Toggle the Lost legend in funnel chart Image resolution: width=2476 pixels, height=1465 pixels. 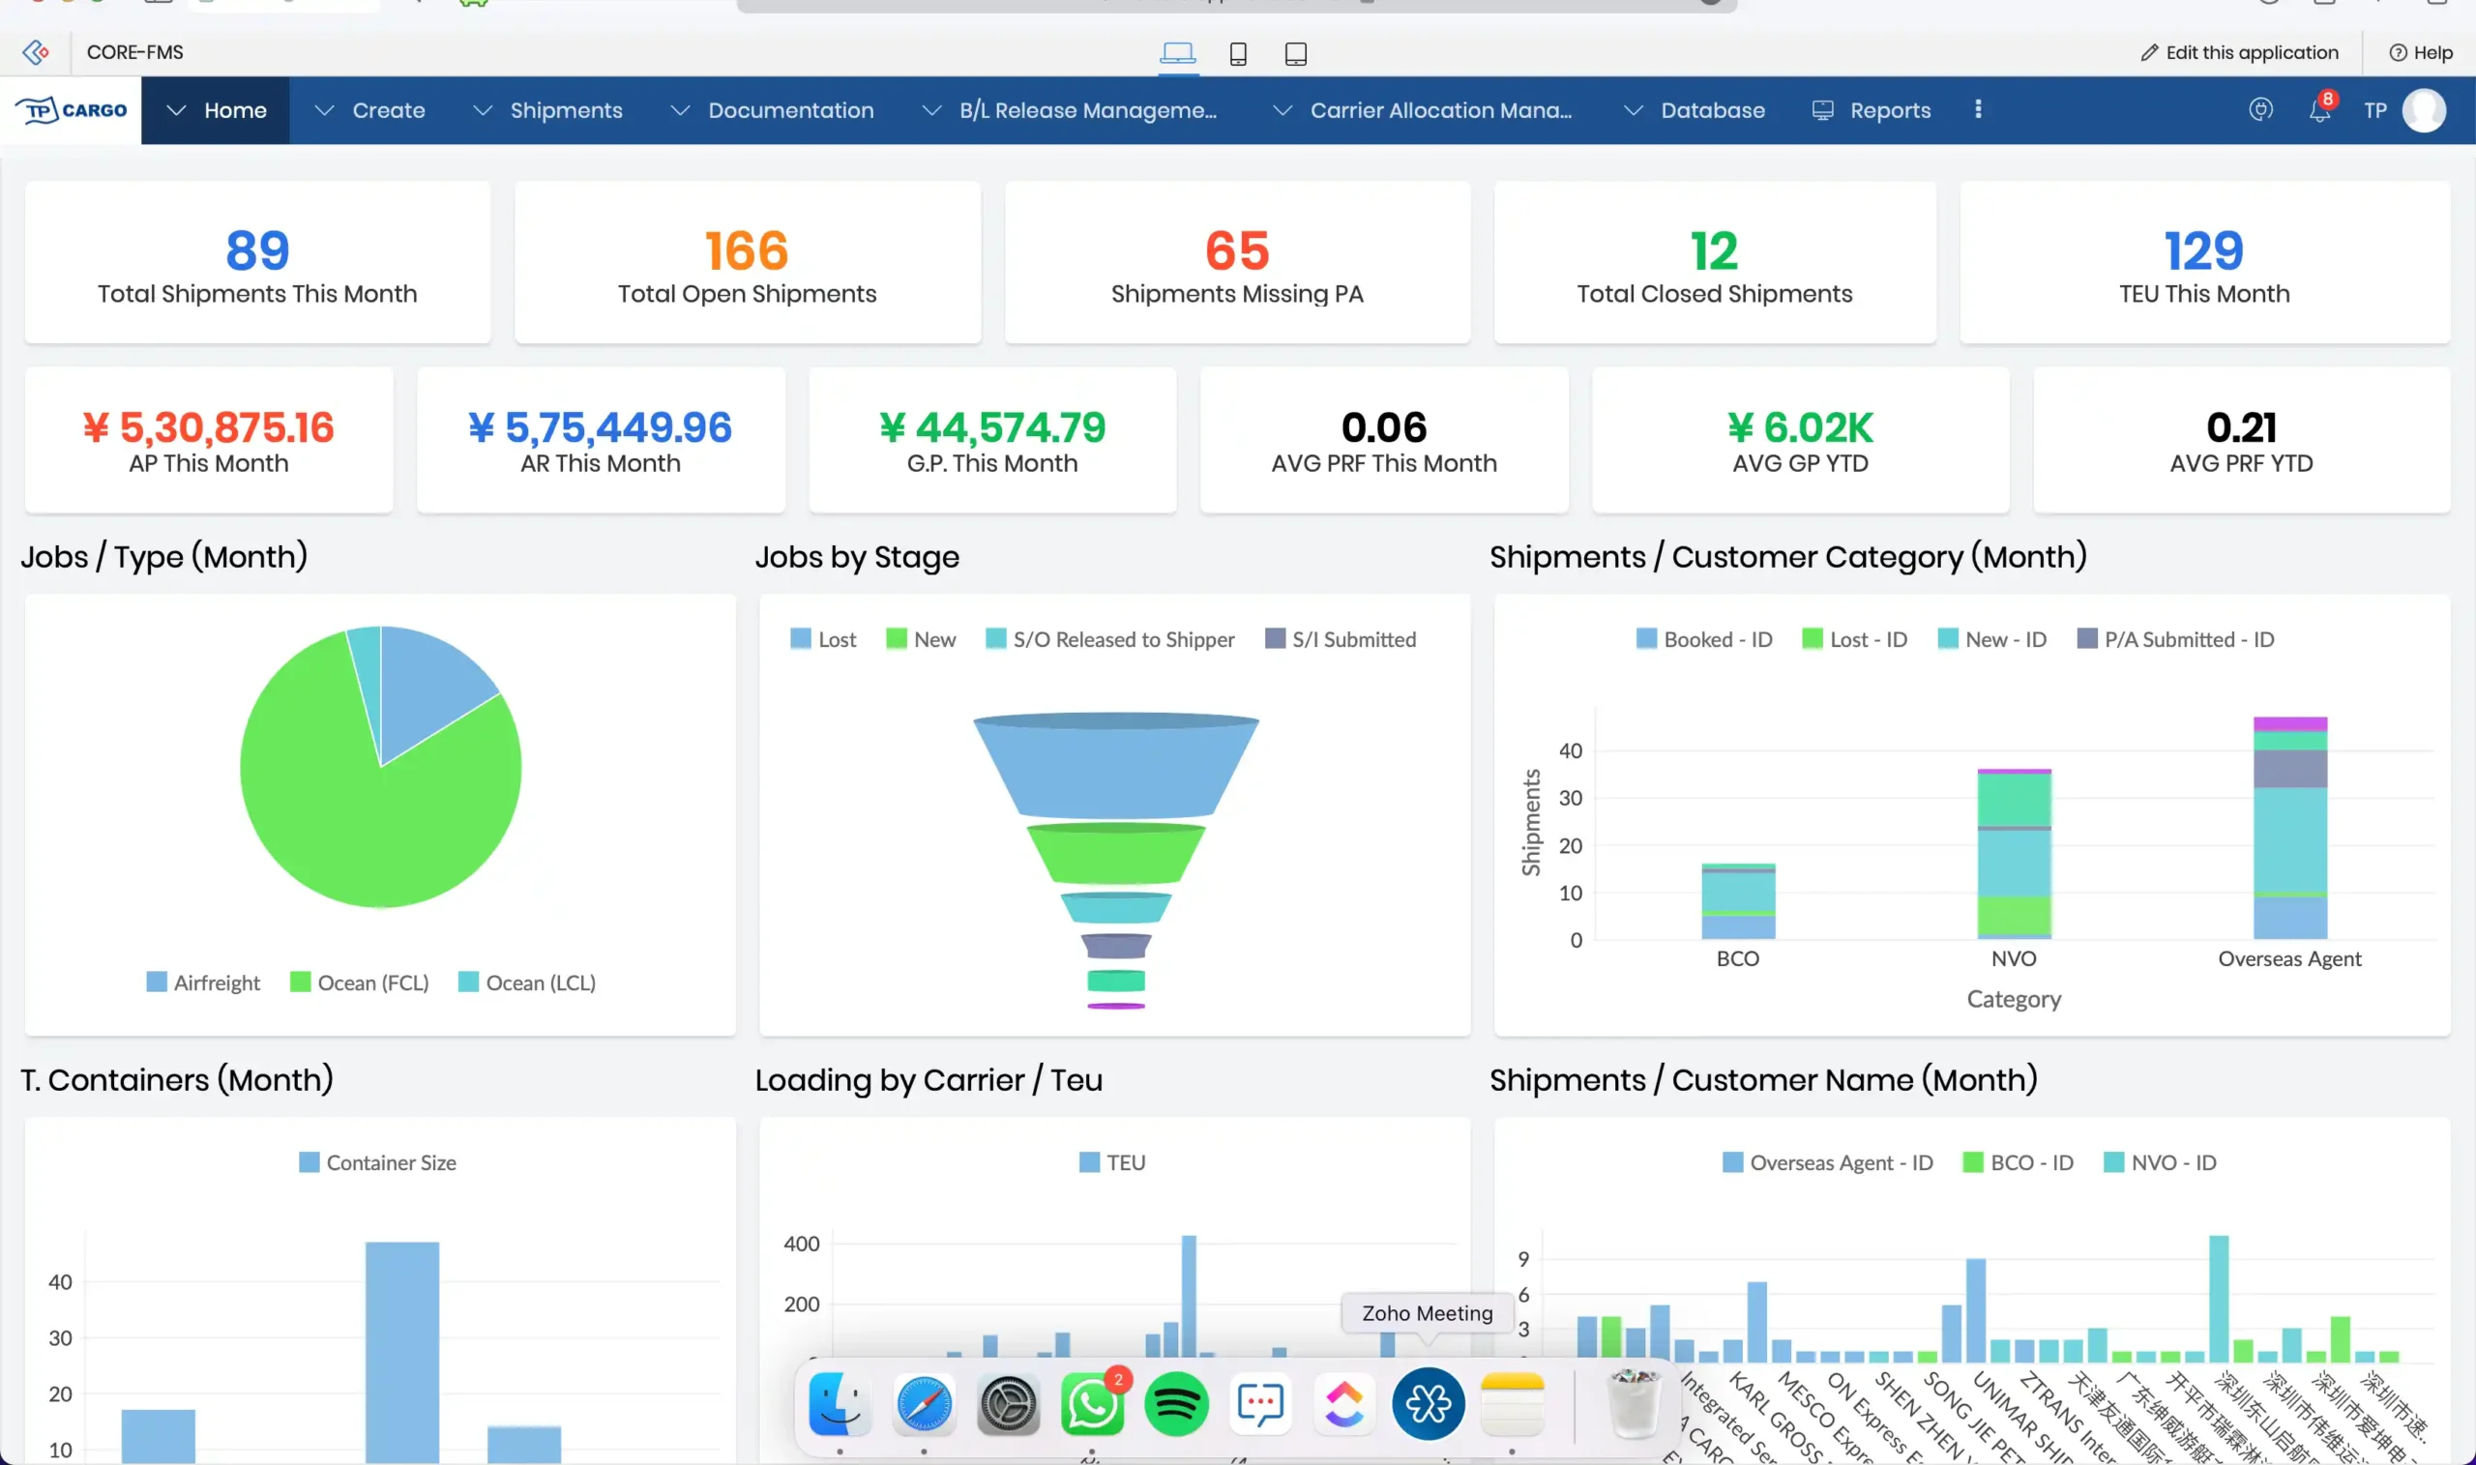tap(823, 640)
